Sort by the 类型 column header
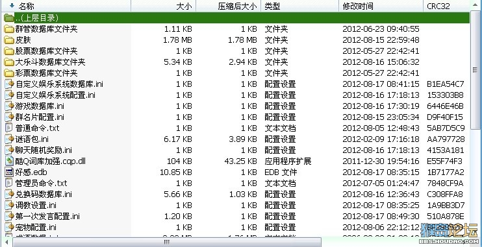The width and height of the screenshot is (482, 247). 300,6
